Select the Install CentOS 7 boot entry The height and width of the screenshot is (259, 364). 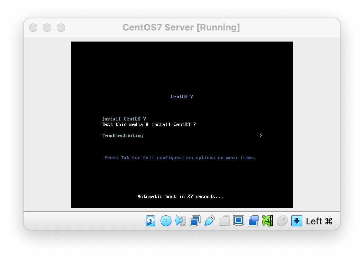tap(124, 119)
